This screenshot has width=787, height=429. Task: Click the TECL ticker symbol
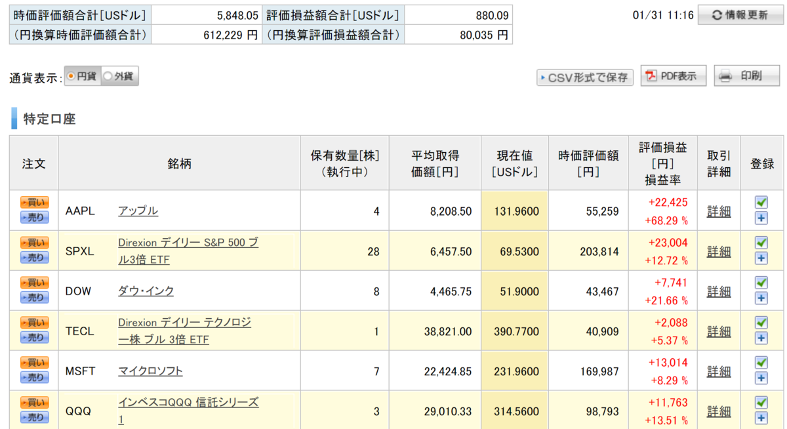pyautogui.click(x=80, y=331)
